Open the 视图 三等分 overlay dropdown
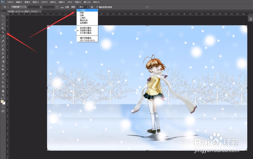Viewport: 253px width, 159px height. point(83,7)
